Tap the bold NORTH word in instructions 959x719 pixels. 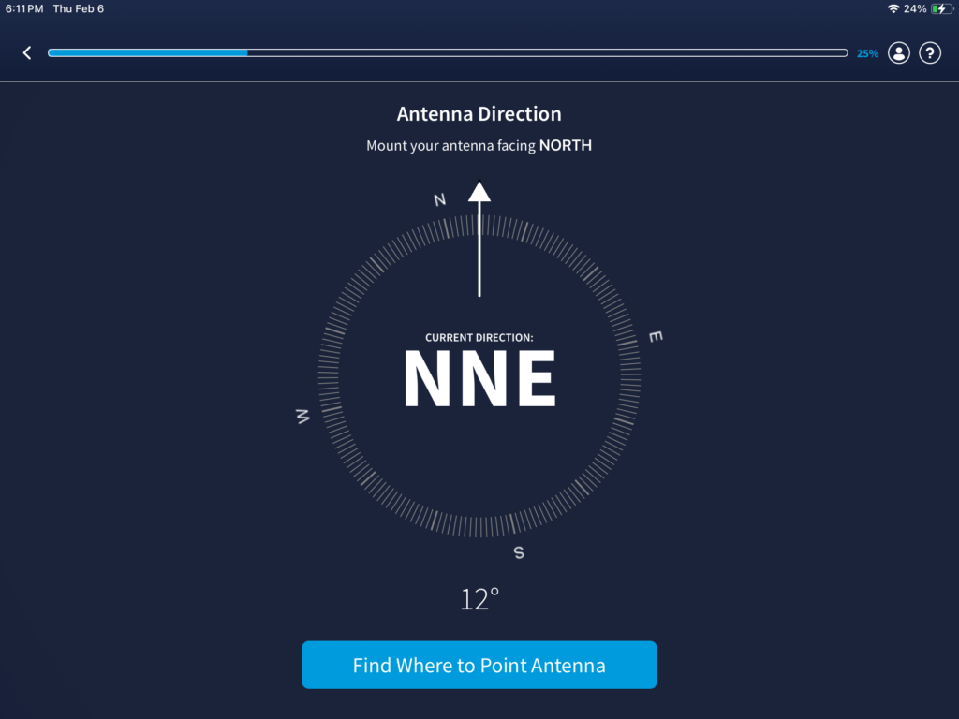[566, 146]
